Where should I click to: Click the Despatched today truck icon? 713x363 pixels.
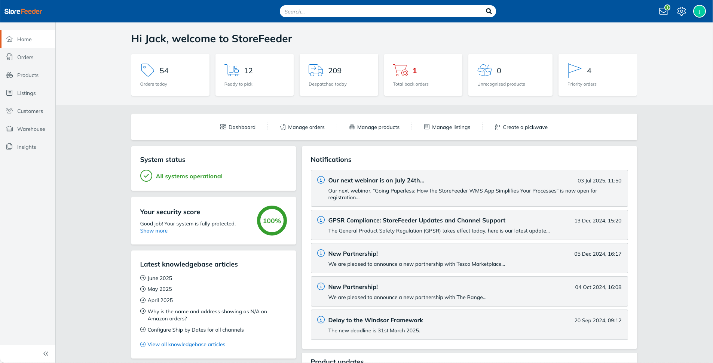click(316, 70)
